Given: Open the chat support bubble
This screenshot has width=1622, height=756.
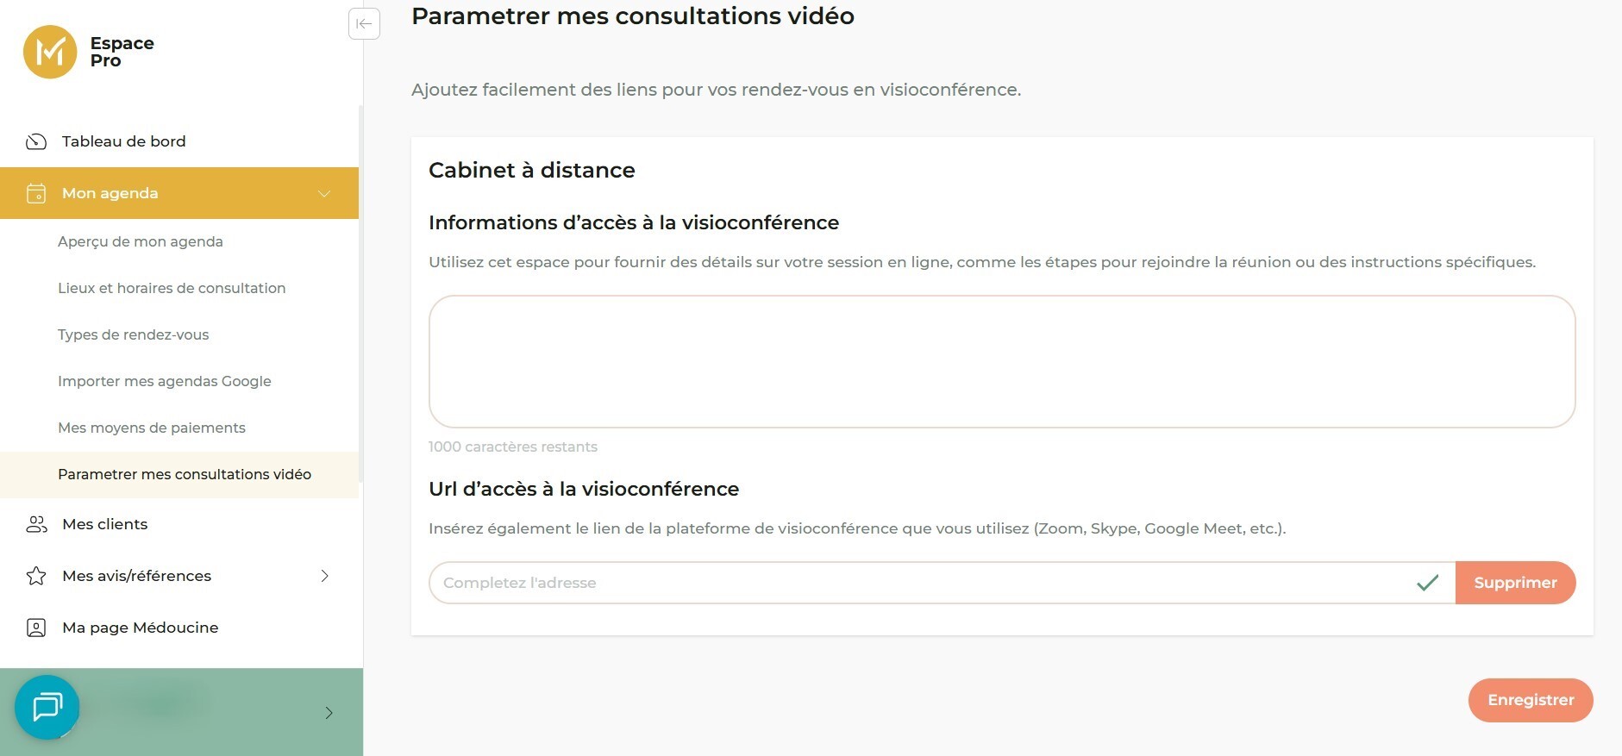Looking at the screenshot, I should point(47,707).
